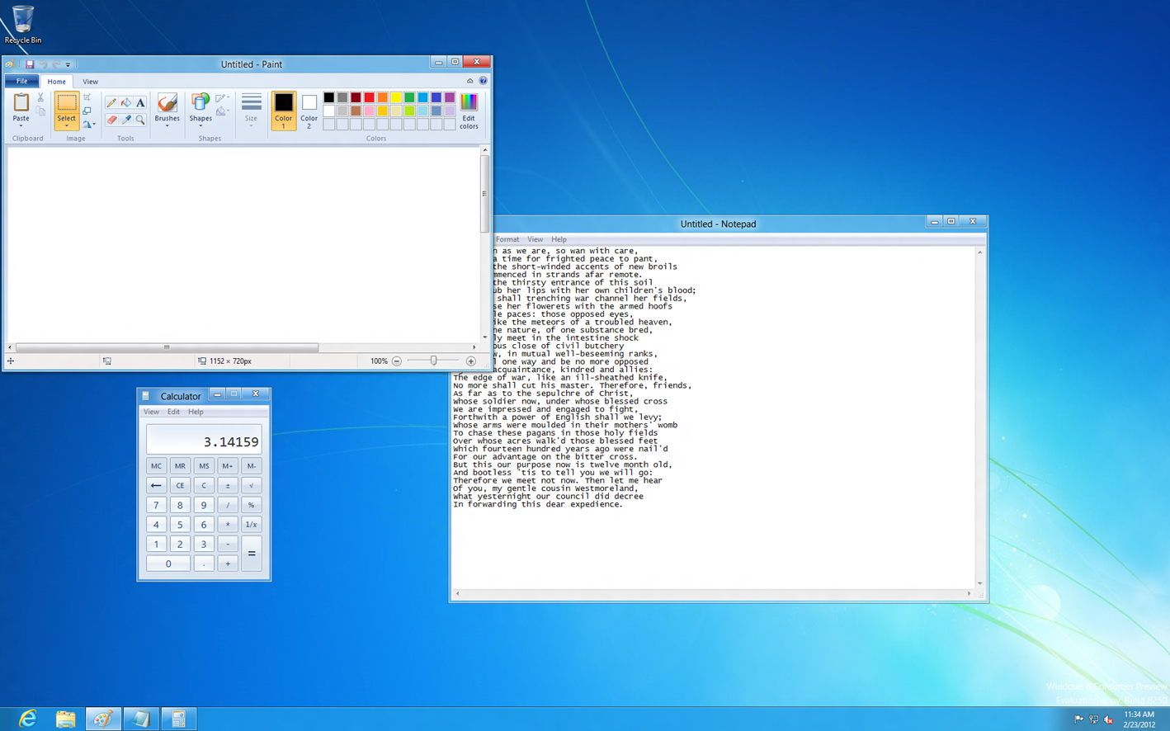Expand the Paste dropdown arrow
This screenshot has width=1170, height=731.
coord(21,126)
